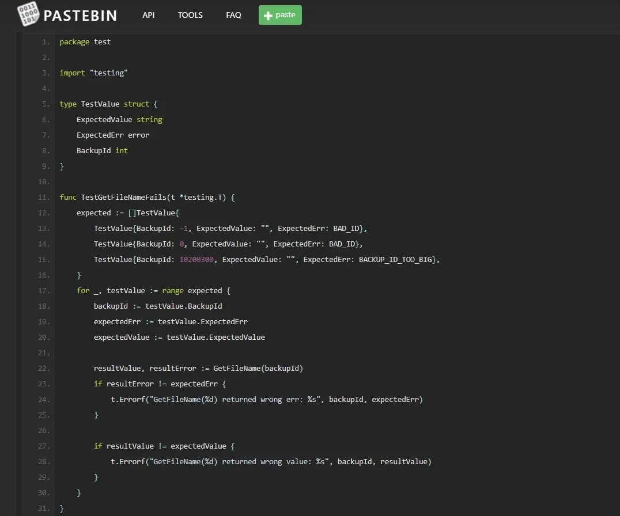Open the API menu item
Screen dimensions: 620x516
148,15
